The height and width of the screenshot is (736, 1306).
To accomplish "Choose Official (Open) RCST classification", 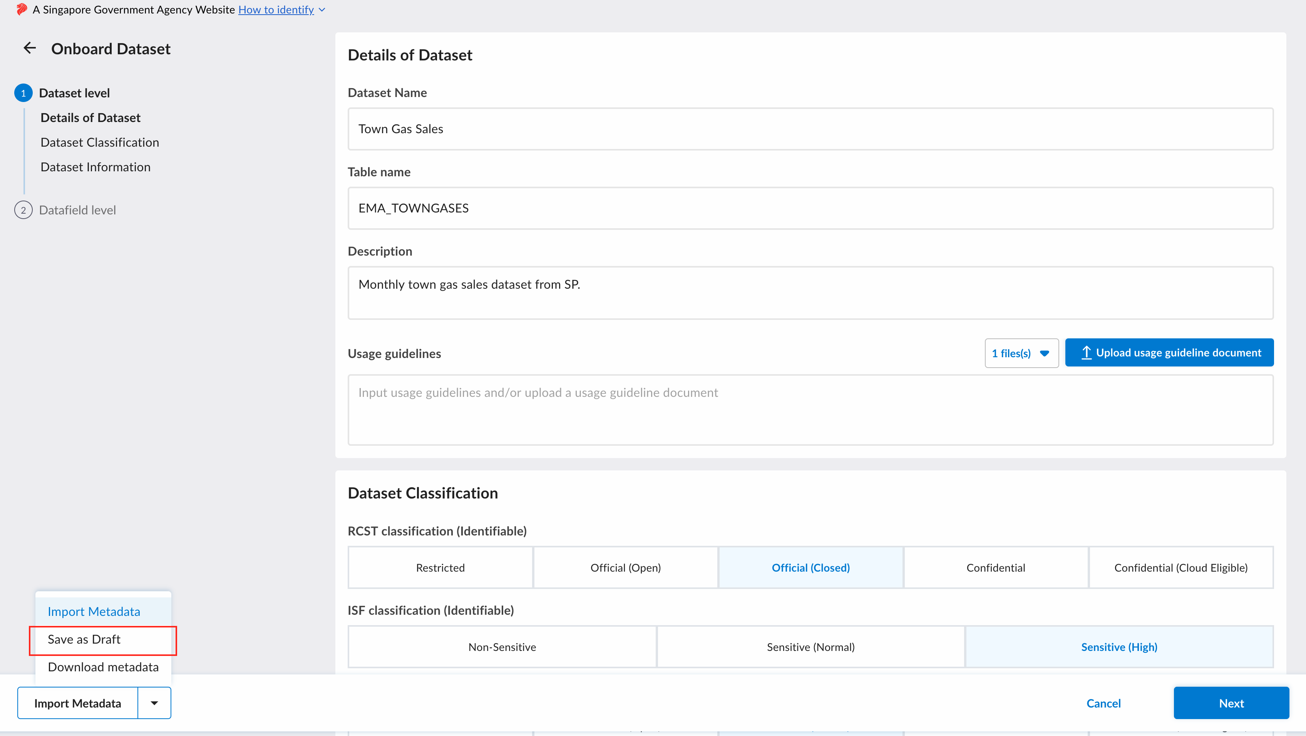I will (x=625, y=567).
